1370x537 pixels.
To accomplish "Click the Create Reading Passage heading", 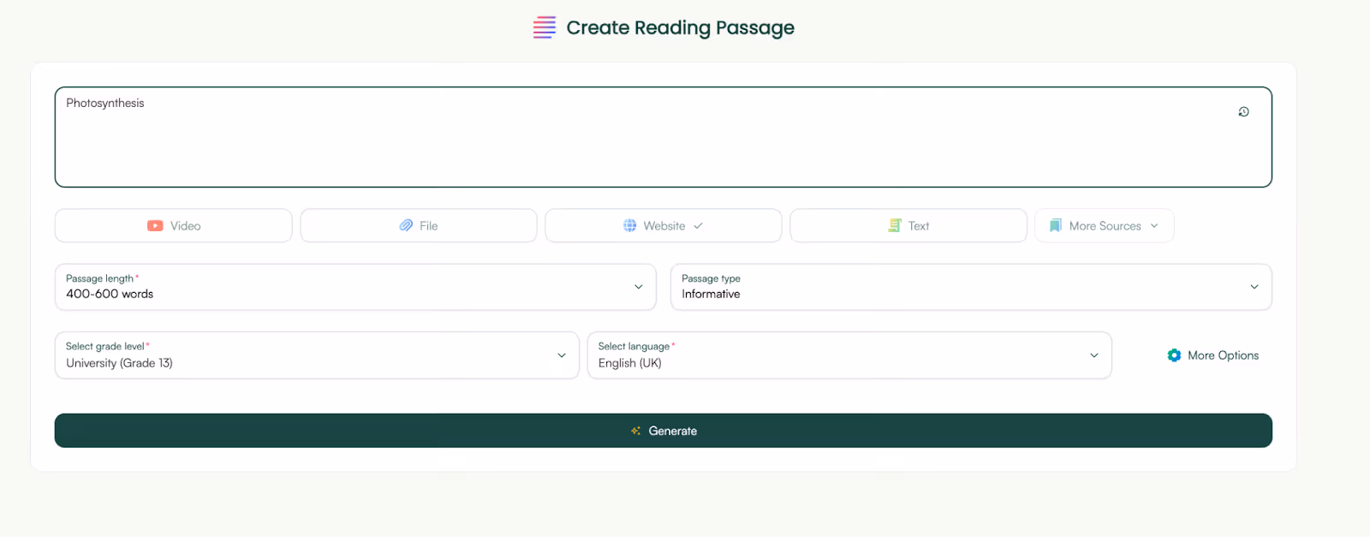I will coord(681,27).
